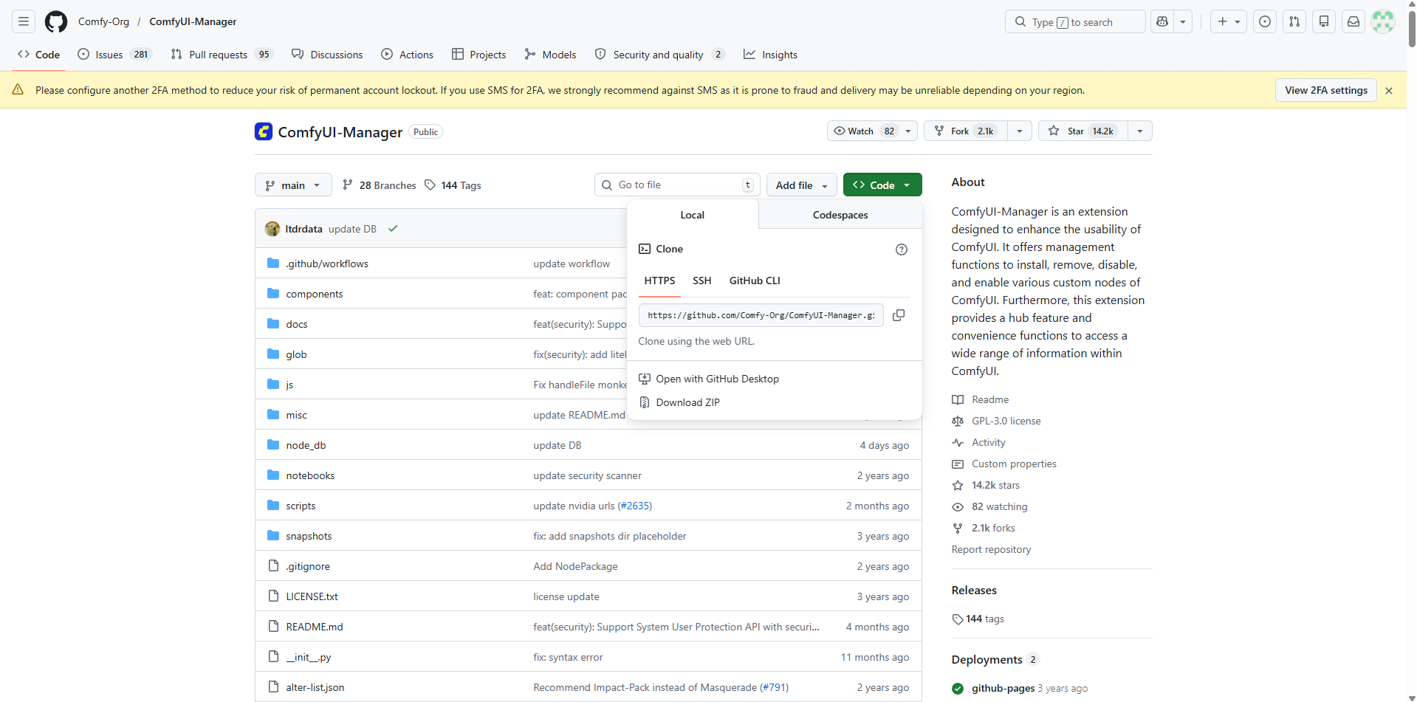Open the Insights tab

pos(770,54)
